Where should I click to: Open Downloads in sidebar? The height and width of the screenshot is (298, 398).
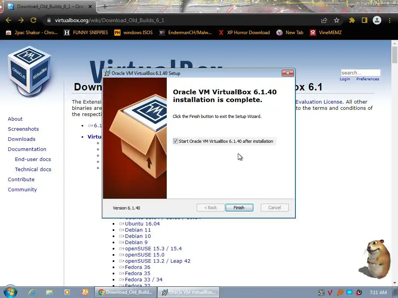point(22,139)
